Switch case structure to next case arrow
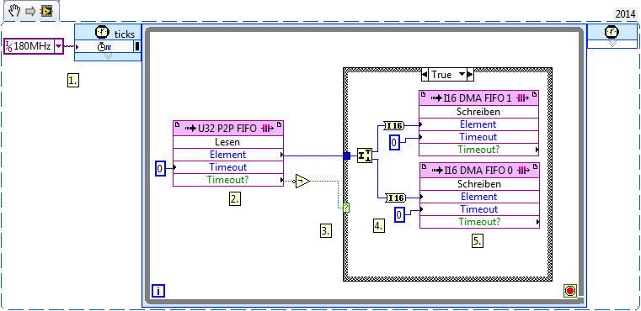The image size is (641, 311). click(470, 75)
